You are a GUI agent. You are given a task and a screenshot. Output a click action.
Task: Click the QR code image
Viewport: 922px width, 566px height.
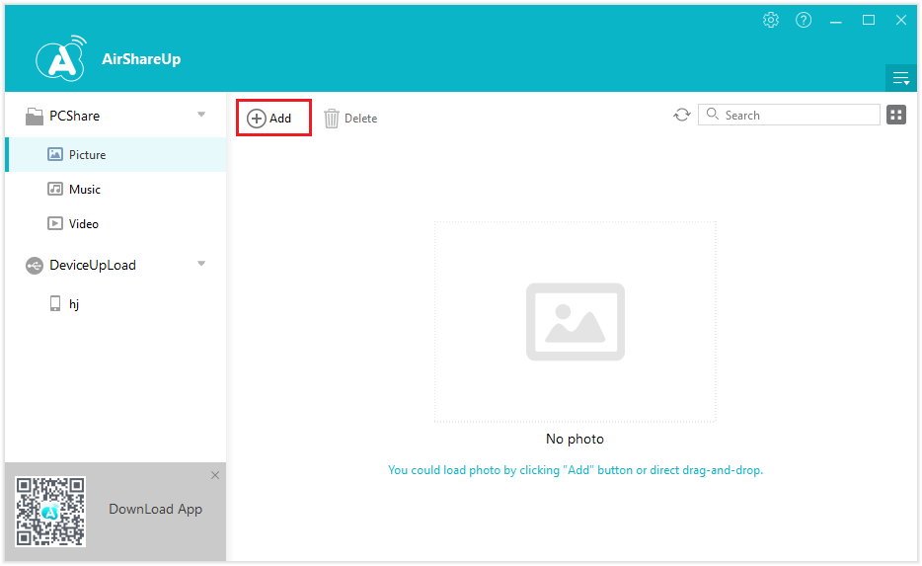50,512
